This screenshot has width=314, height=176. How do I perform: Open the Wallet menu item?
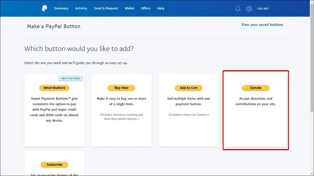130,8
